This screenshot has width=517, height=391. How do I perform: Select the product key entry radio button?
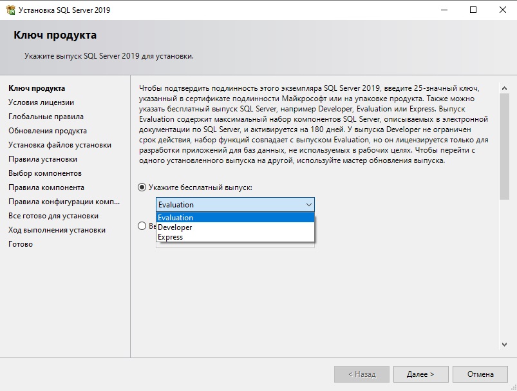pos(142,225)
